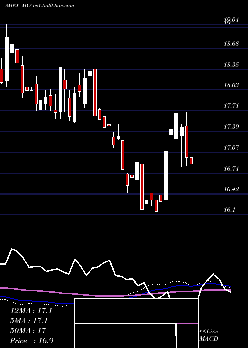Click the 5MA : 17.1 legend entry
This screenshot has width=248, height=348.
coord(29,321)
